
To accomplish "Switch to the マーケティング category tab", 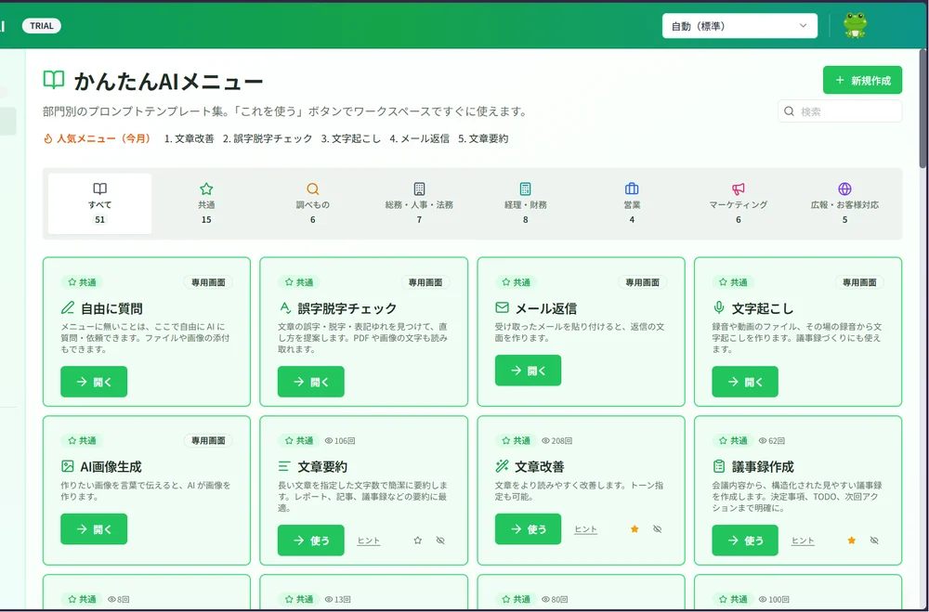I will 739,203.
